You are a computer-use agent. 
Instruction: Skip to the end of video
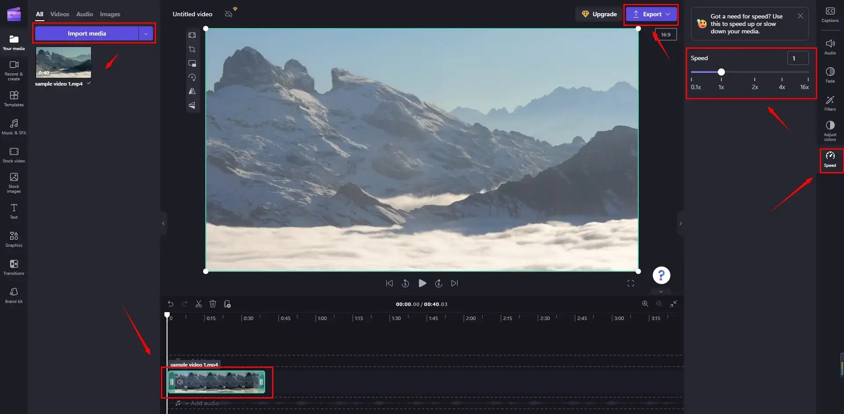[x=455, y=283]
